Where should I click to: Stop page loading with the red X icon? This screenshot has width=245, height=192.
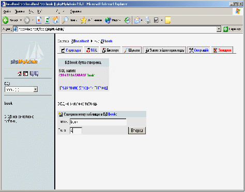[39, 20]
